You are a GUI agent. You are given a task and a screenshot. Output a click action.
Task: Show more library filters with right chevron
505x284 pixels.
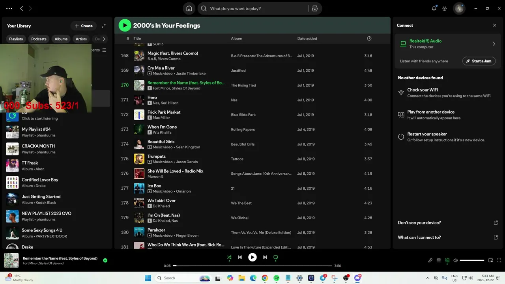[x=104, y=39]
